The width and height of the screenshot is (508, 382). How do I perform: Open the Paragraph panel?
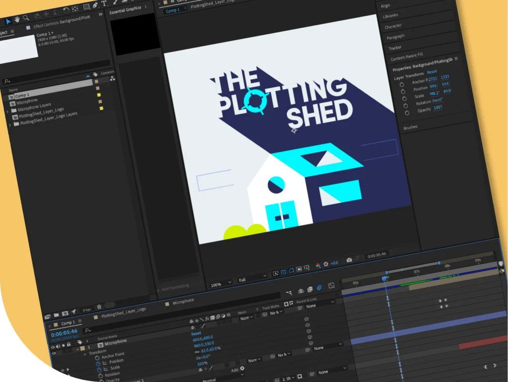[x=395, y=37]
